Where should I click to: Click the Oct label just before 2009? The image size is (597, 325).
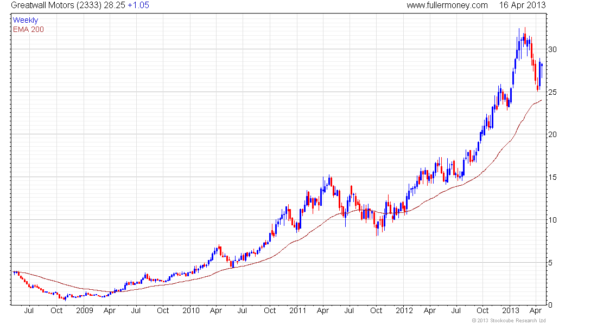(x=57, y=310)
